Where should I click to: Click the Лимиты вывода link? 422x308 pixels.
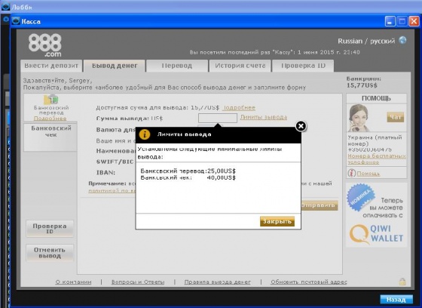pyautogui.click(x=264, y=117)
